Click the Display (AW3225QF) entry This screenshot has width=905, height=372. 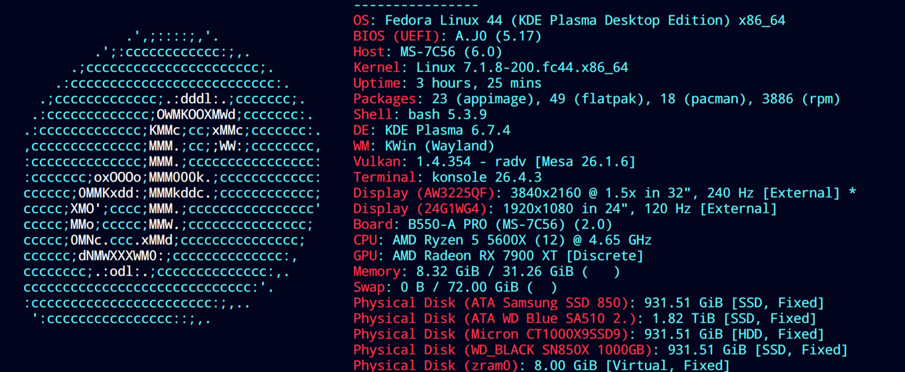coord(605,193)
